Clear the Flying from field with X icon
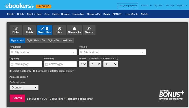The width and height of the screenshot is (189, 108). point(73,52)
